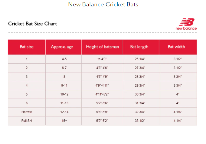Image resolution: width=206 pixels, height=144 pixels.
Task: Click the Cricket Bat Size Chart heading
Action: (x=33, y=24)
